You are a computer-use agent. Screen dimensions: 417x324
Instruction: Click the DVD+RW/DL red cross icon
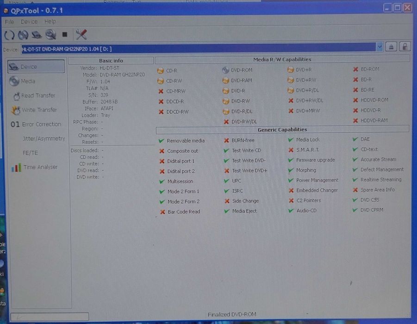click(x=291, y=100)
